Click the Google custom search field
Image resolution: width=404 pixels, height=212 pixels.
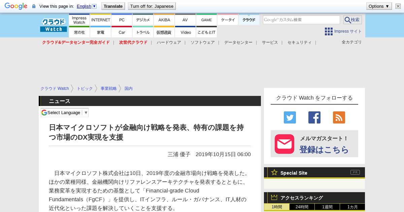pos(301,20)
